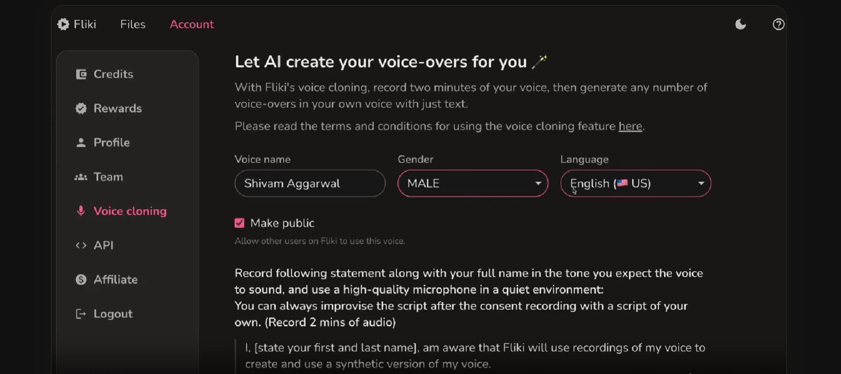Viewport: 841px width, 374px height.
Task: Toggle dark mode with the moon icon
Action: point(741,24)
